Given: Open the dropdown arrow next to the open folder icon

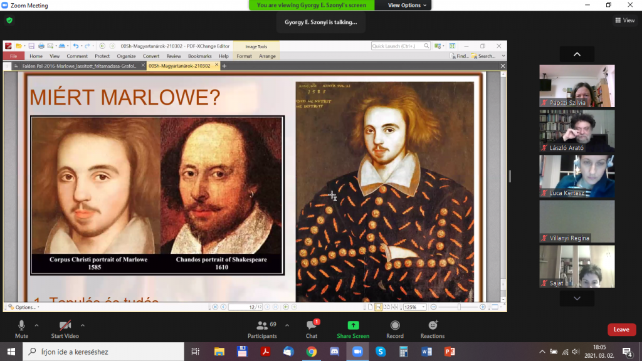Looking at the screenshot, I should [24, 46].
